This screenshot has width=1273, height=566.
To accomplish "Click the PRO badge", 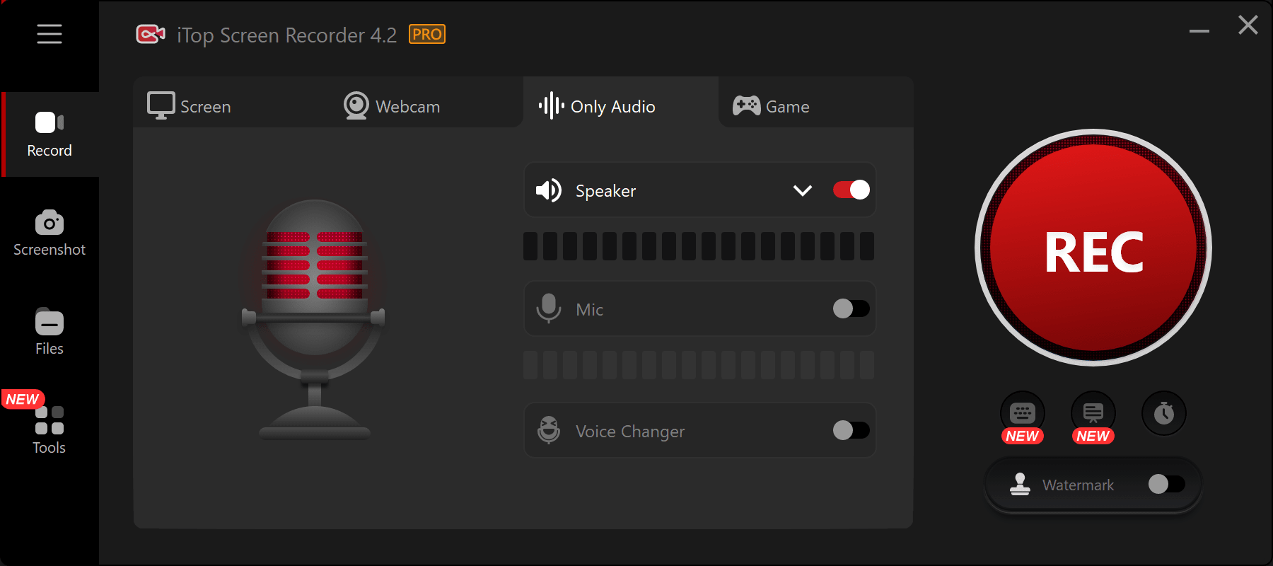I will point(427,35).
